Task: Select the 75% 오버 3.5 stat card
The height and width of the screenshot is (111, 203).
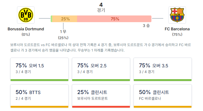Action: [163, 69]
